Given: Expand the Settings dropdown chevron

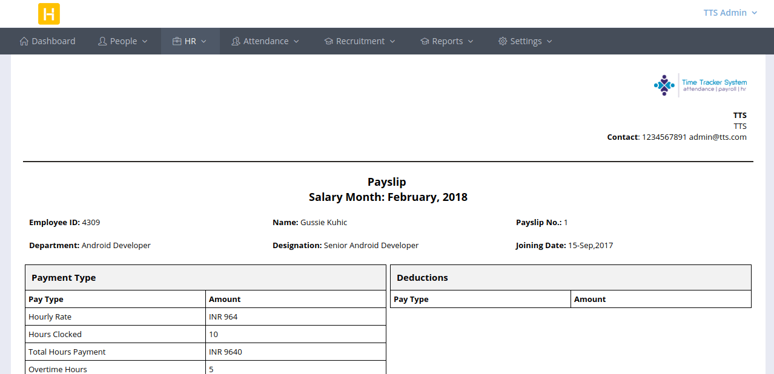Looking at the screenshot, I should 550,41.
